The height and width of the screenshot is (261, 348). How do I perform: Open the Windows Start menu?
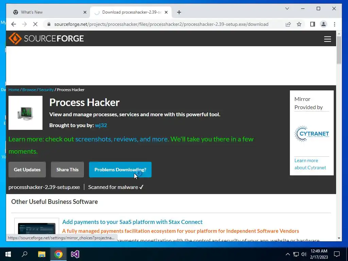(x=8, y=254)
